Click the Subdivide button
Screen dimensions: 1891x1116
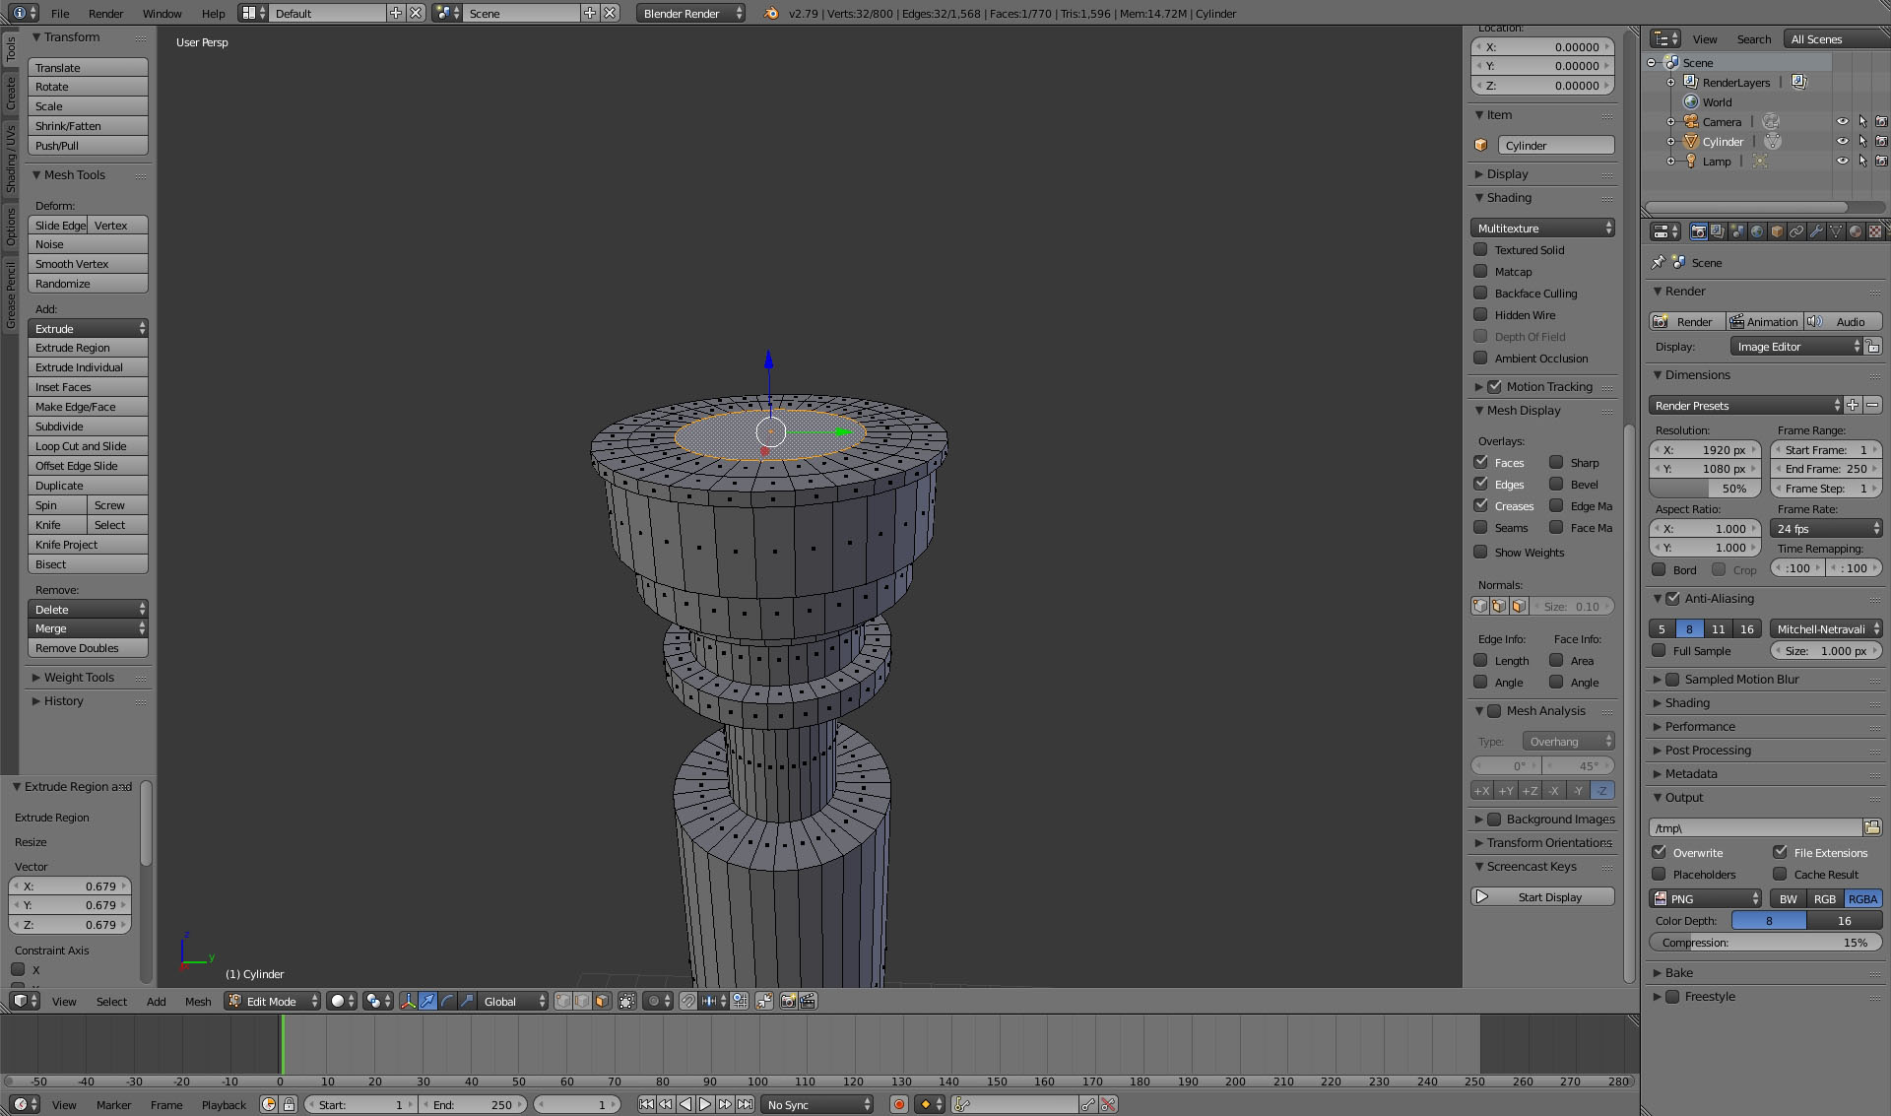point(88,426)
